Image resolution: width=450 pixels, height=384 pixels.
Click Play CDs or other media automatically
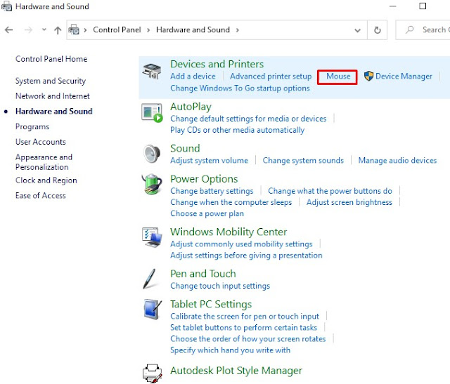tap(238, 130)
